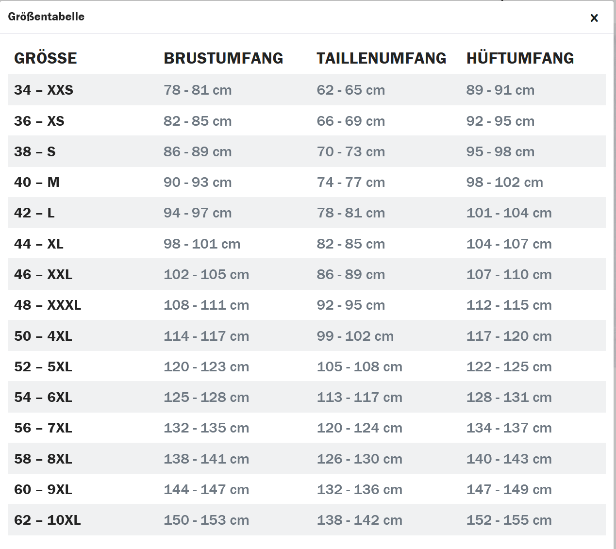The width and height of the screenshot is (616, 549).
Task: Select the 42 – L size label
Action: point(34,213)
